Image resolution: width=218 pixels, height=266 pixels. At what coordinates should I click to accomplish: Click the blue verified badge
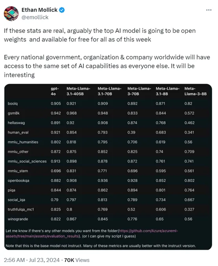[62, 10]
